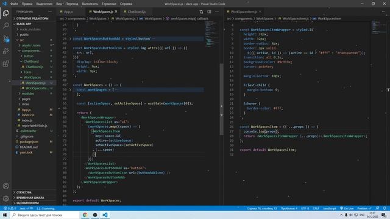Image resolution: width=390 pixels, height=219 pixels.
Task: Open the Help (Справка) menu
Action: click(x=126, y=4)
